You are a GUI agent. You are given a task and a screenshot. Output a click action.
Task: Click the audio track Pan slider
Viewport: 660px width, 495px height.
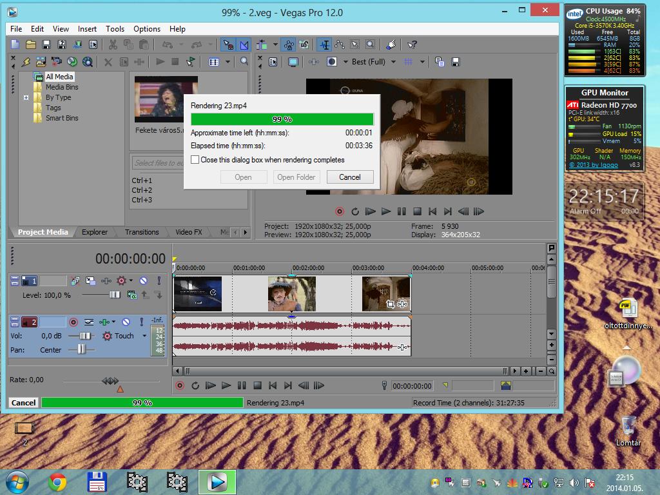[x=82, y=349]
